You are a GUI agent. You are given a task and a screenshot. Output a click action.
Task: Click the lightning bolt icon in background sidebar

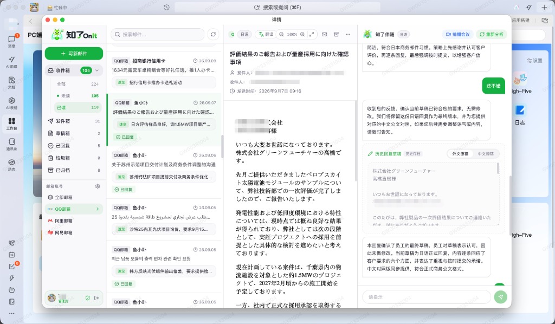(x=12, y=278)
